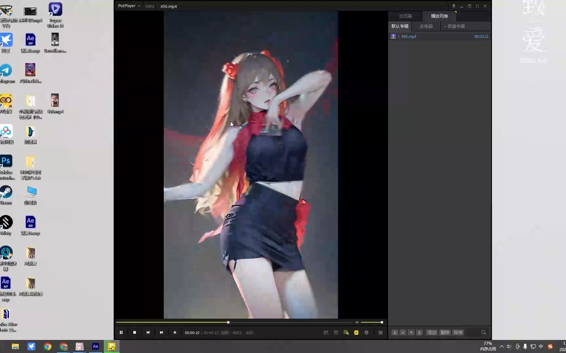Open File Explorer from taskbar

(15, 346)
